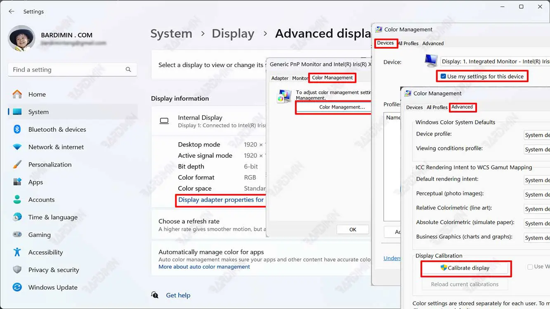Open Network & internet settings
Screen dimensions: 550x309
pyautogui.click(x=72, y=147)
